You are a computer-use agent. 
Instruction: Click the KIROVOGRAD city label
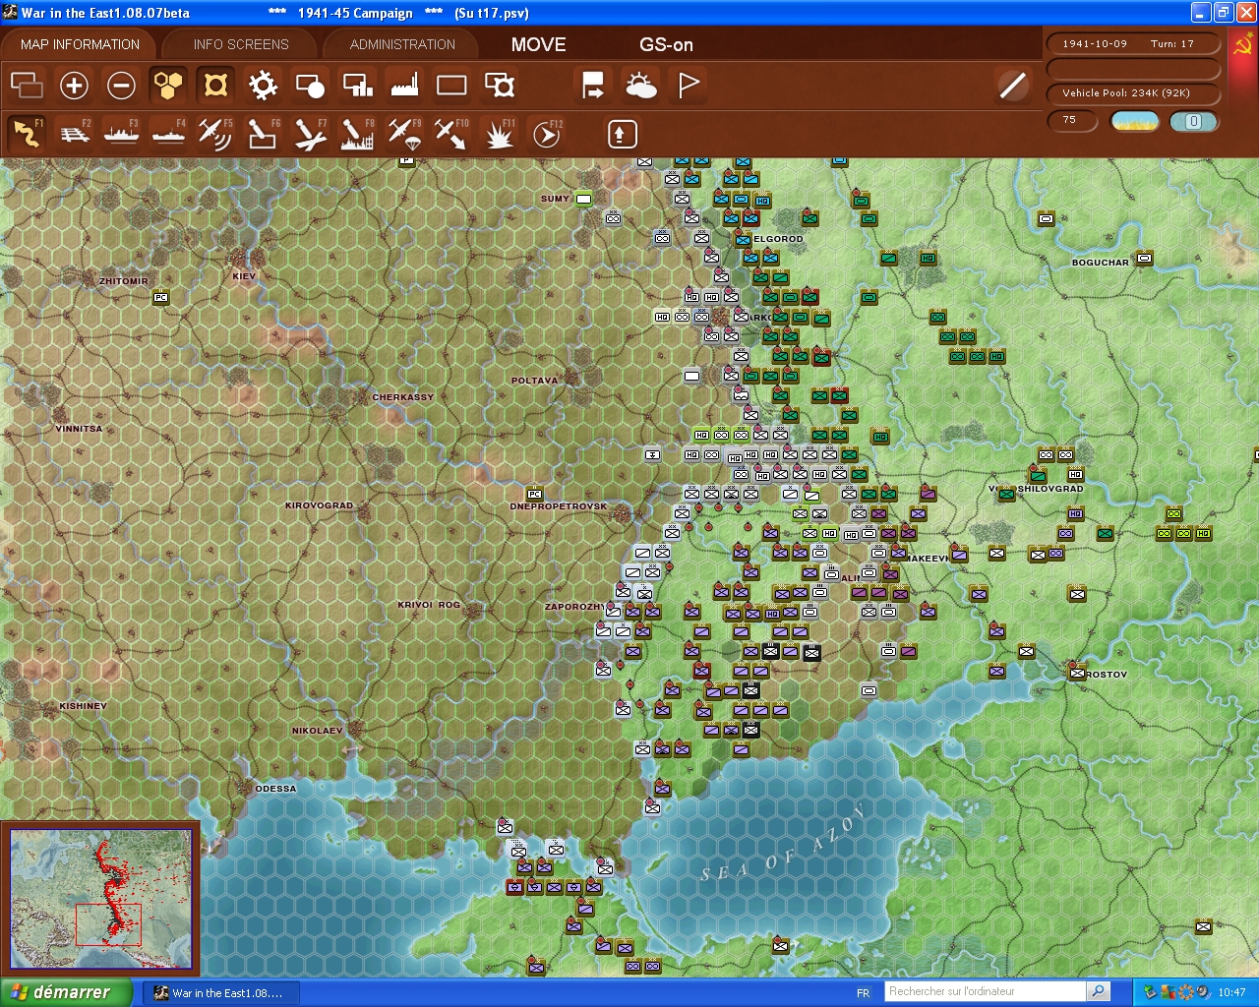coord(319,505)
